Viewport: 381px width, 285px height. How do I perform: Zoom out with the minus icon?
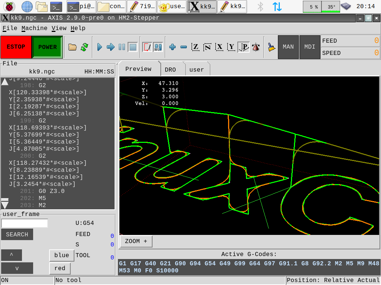click(183, 47)
